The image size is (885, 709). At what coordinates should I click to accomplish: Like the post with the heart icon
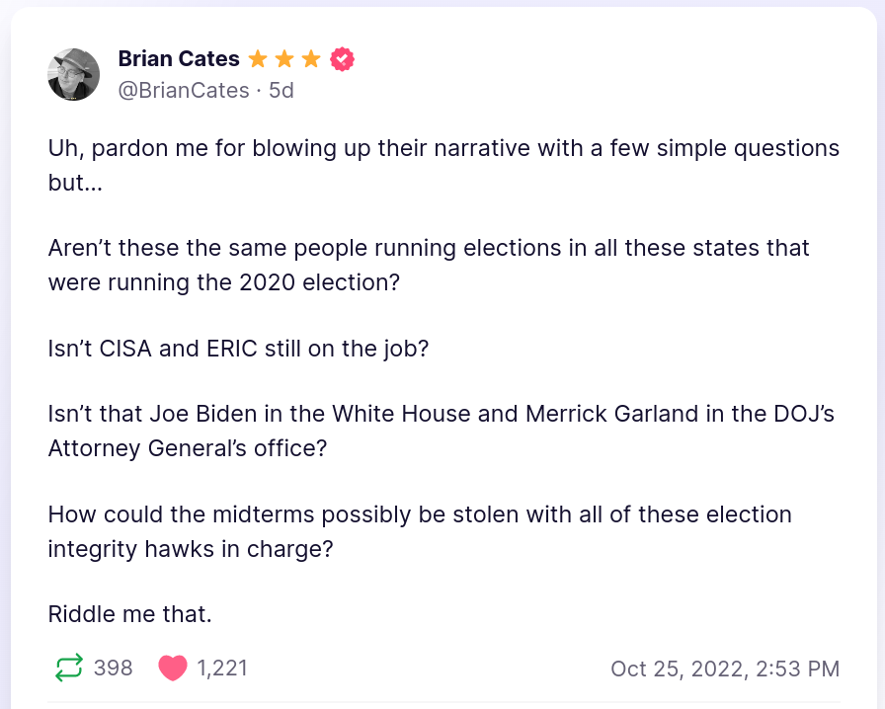(x=173, y=669)
